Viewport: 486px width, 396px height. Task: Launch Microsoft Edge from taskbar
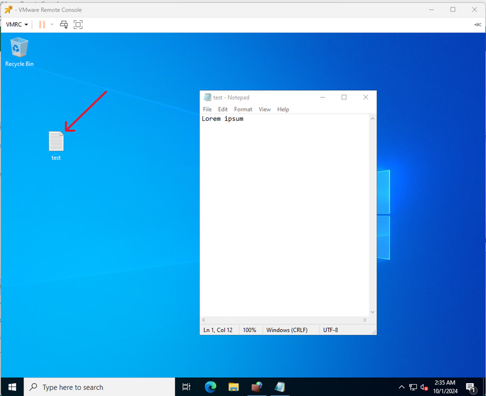coord(210,387)
